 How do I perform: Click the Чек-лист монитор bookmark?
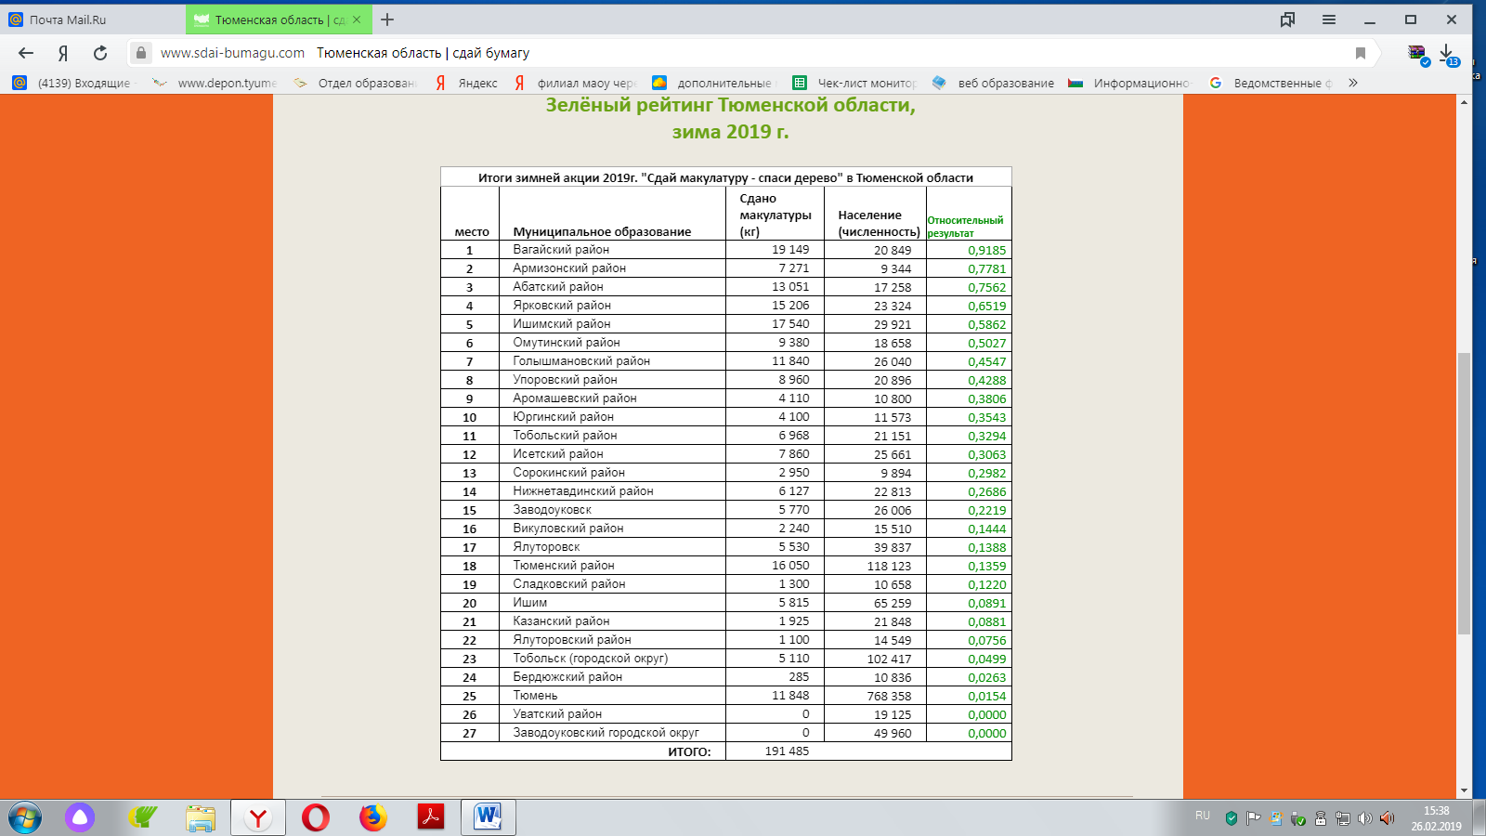coord(855,83)
